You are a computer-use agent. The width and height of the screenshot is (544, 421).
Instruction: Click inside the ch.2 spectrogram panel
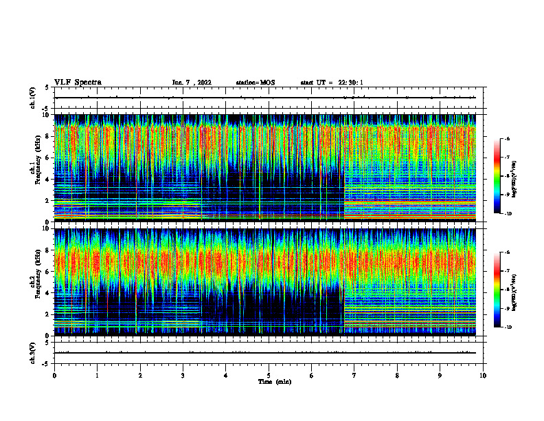coord(265,282)
